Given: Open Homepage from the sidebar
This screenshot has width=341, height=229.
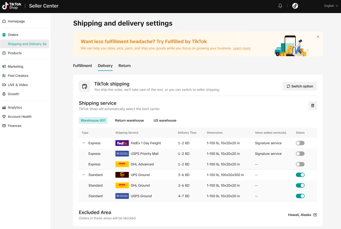Looking at the screenshot, I should click(x=16, y=21).
